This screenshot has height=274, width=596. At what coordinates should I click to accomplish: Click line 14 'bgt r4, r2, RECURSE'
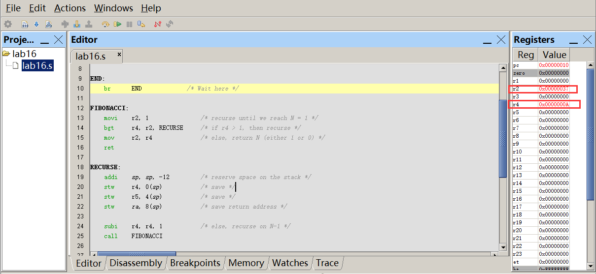click(143, 128)
